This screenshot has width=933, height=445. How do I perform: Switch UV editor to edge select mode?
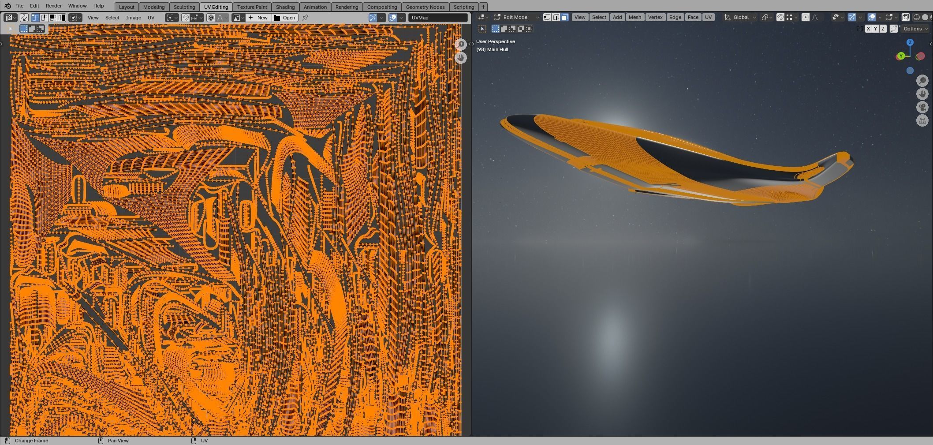[x=45, y=18]
